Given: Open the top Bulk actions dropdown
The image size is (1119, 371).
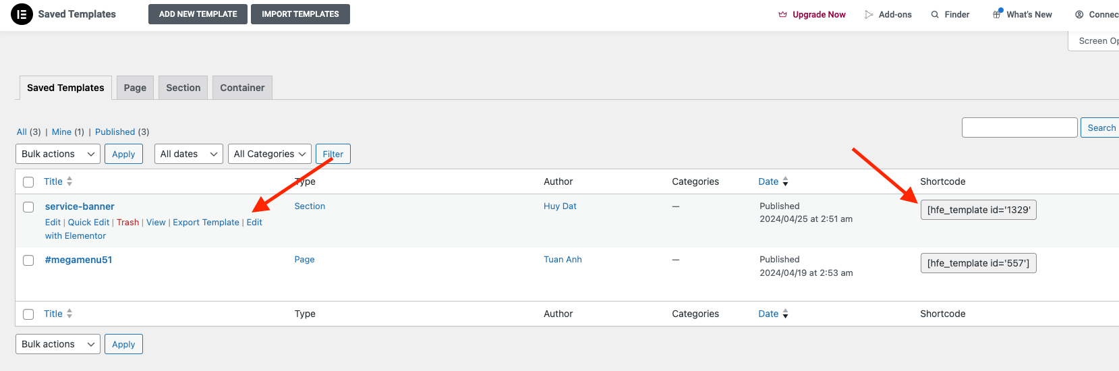Looking at the screenshot, I should [x=58, y=154].
